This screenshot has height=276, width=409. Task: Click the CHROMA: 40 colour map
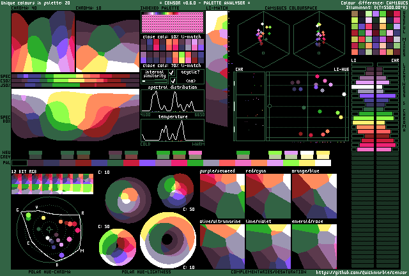click(x=43, y=42)
